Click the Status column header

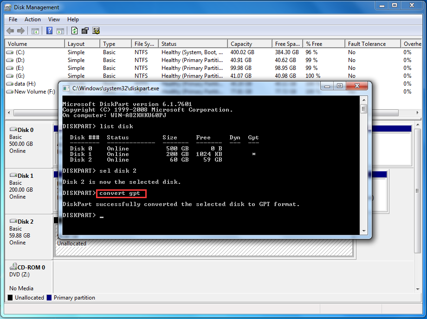click(x=193, y=43)
